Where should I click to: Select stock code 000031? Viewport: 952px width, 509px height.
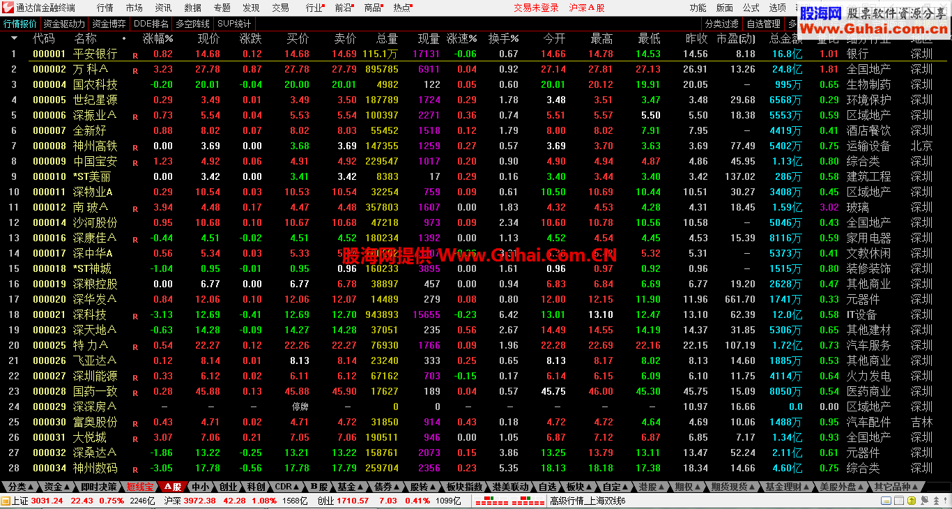pyautogui.click(x=49, y=437)
